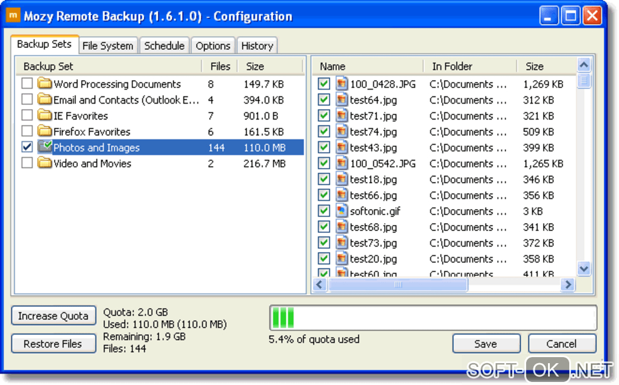Uncheck the Photos and Images backup set

pyautogui.click(x=27, y=147)
